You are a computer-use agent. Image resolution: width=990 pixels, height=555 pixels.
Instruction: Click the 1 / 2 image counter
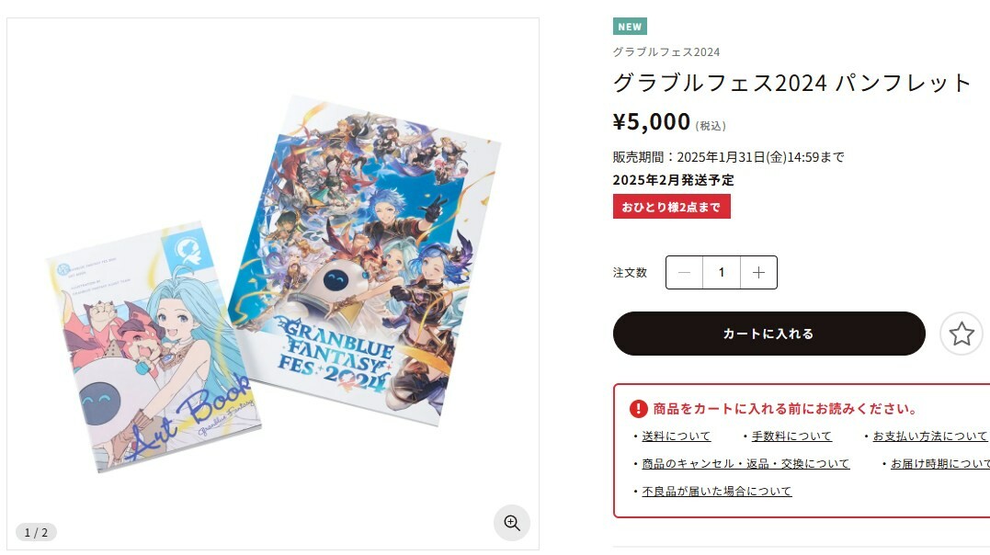tap(36, 532)
